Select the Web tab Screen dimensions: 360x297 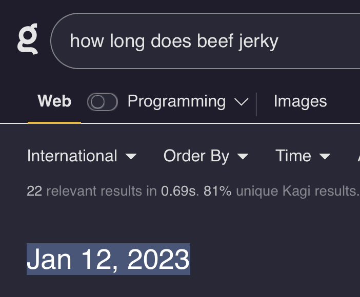point(54,101)
